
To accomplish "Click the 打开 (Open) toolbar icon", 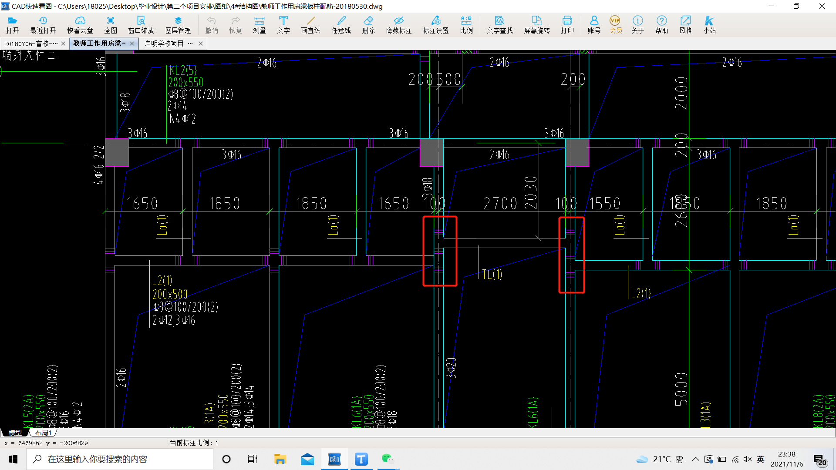I will pos(13,25).
